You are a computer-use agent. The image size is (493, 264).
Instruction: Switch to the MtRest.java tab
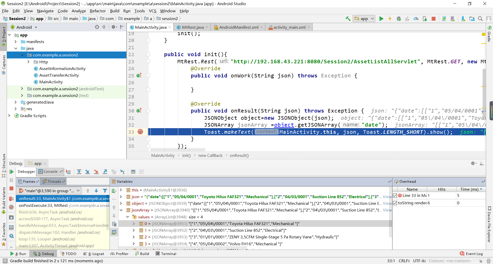tap(193, 27)
